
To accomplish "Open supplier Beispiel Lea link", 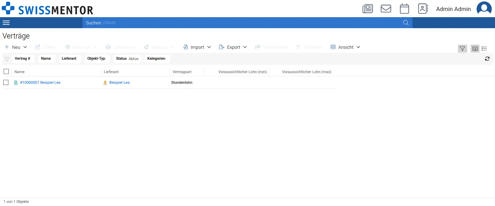I will (x=119, y=83).
